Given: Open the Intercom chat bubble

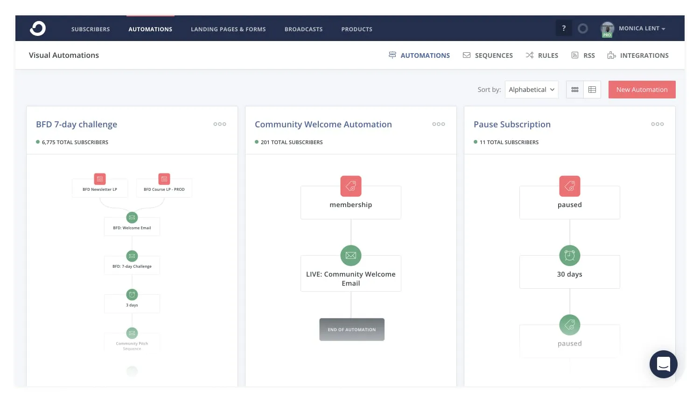Looking at the screenshot, I should click(x=663, y=364).
